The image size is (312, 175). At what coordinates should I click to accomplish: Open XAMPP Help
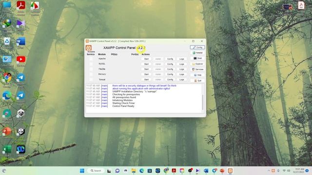pos(197,75)
